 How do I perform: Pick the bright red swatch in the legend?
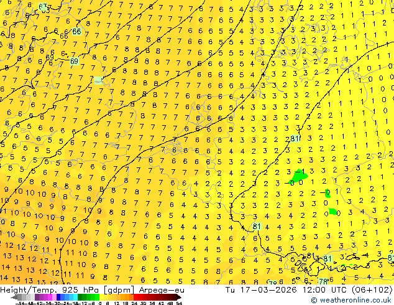136,298
